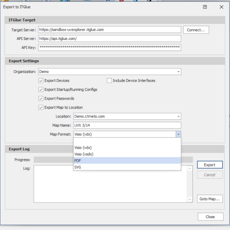The height and width of the screenshot is (230, 230).
Task: Open the Organization dropdown showing Demo
Action: click(110, 72)
